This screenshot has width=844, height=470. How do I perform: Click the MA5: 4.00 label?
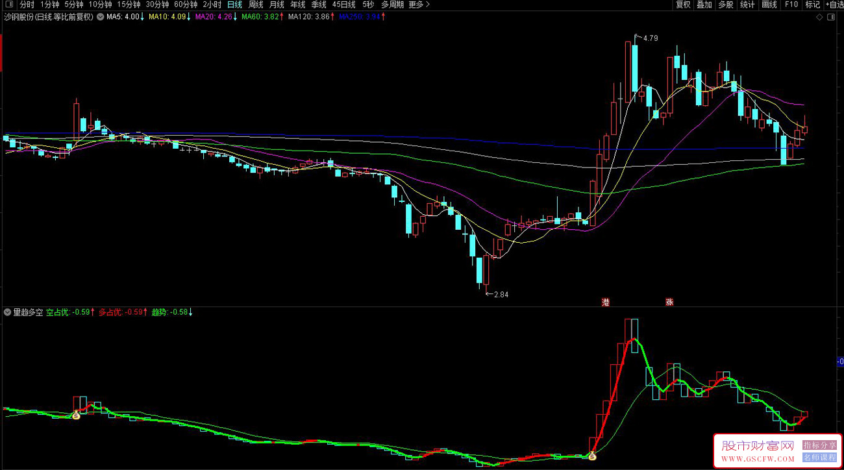123,17
